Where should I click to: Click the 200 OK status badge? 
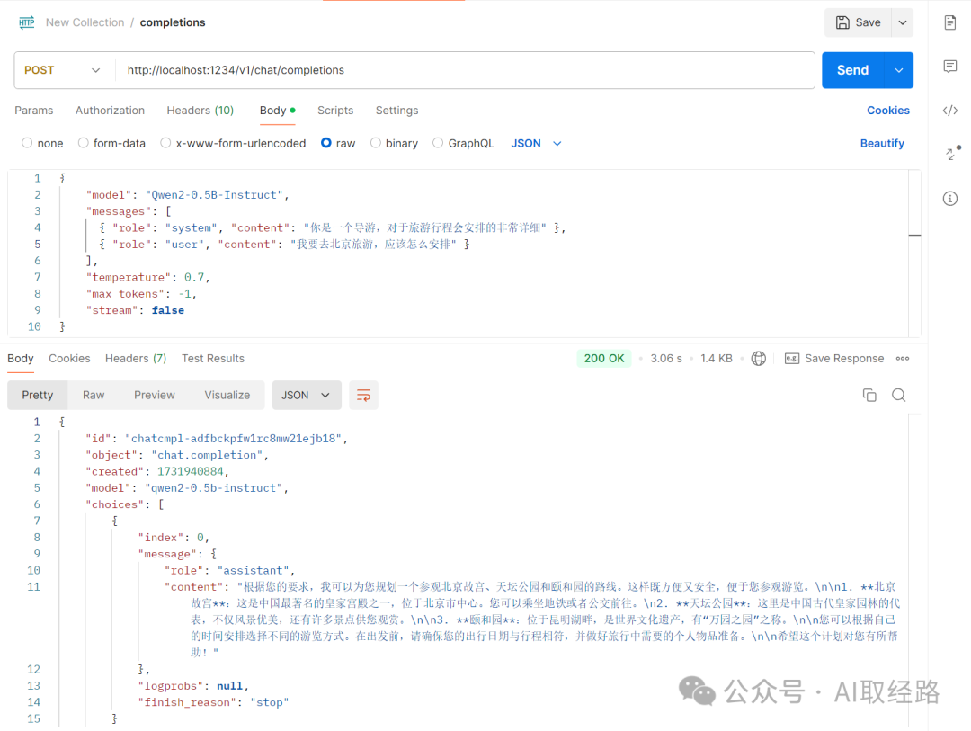[x=604, y=359]
